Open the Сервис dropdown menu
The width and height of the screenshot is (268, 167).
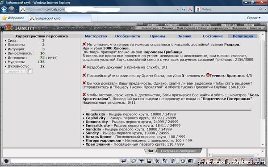[253, 18]
